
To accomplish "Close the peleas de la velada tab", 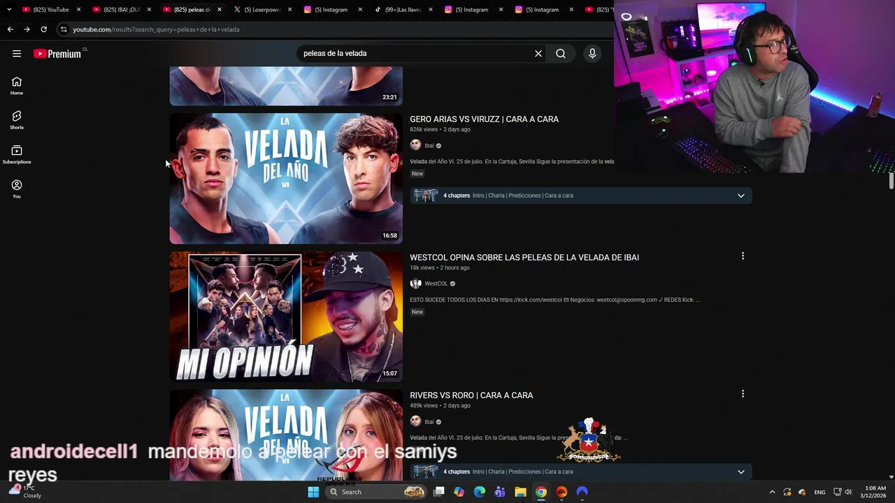I will 220,10.
